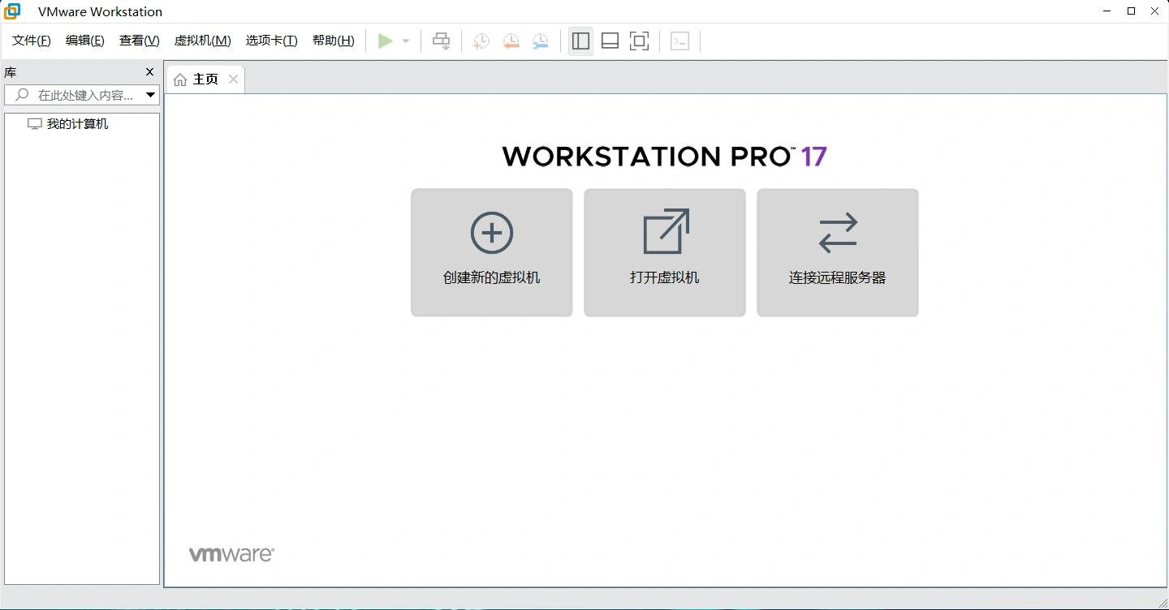Click the send Ctrl+Alt+Del toolbar icon
Screen dimensions: 1169x610
[x=442, y=41]
